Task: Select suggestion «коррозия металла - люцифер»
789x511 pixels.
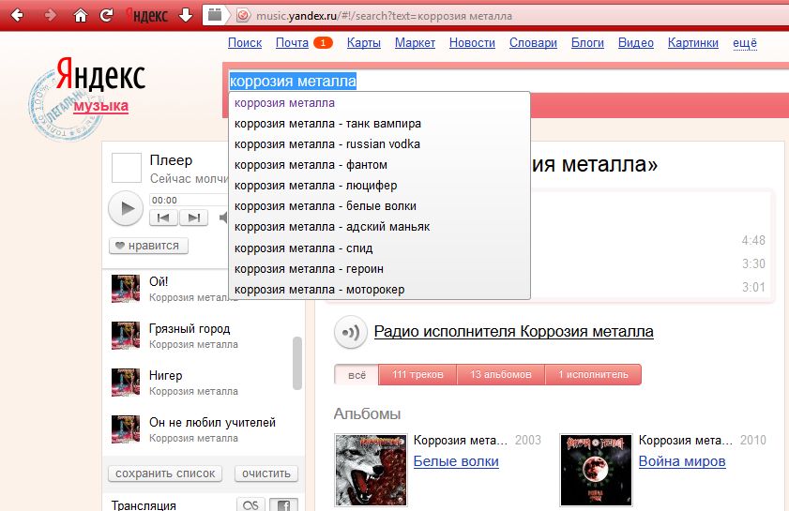Action: coord(316,186)
